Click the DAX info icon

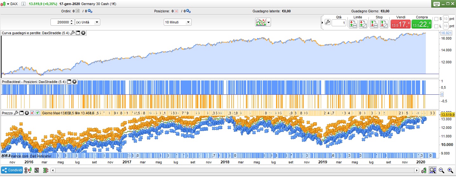(24, 4)
